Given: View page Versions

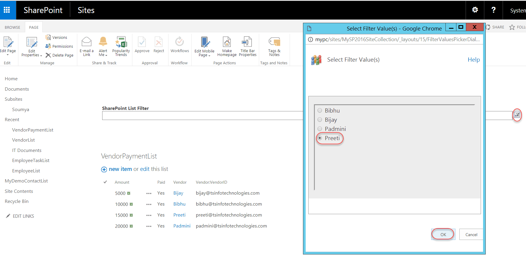Looking at the screenshot, I should (x=56, y=37).
